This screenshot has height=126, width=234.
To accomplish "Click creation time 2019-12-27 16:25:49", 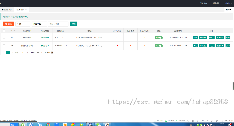I will (178, 37).
